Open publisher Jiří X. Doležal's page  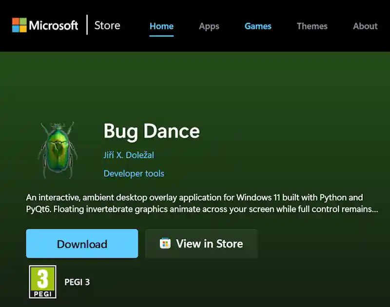click(x=129, y=155)
